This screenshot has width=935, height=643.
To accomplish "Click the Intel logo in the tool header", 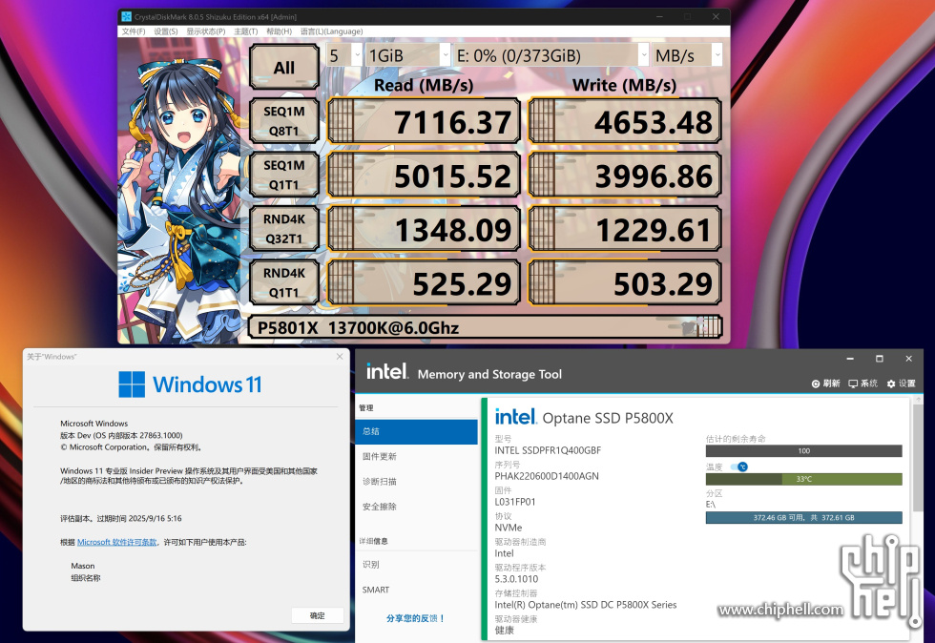I will (x=387, y=372).
